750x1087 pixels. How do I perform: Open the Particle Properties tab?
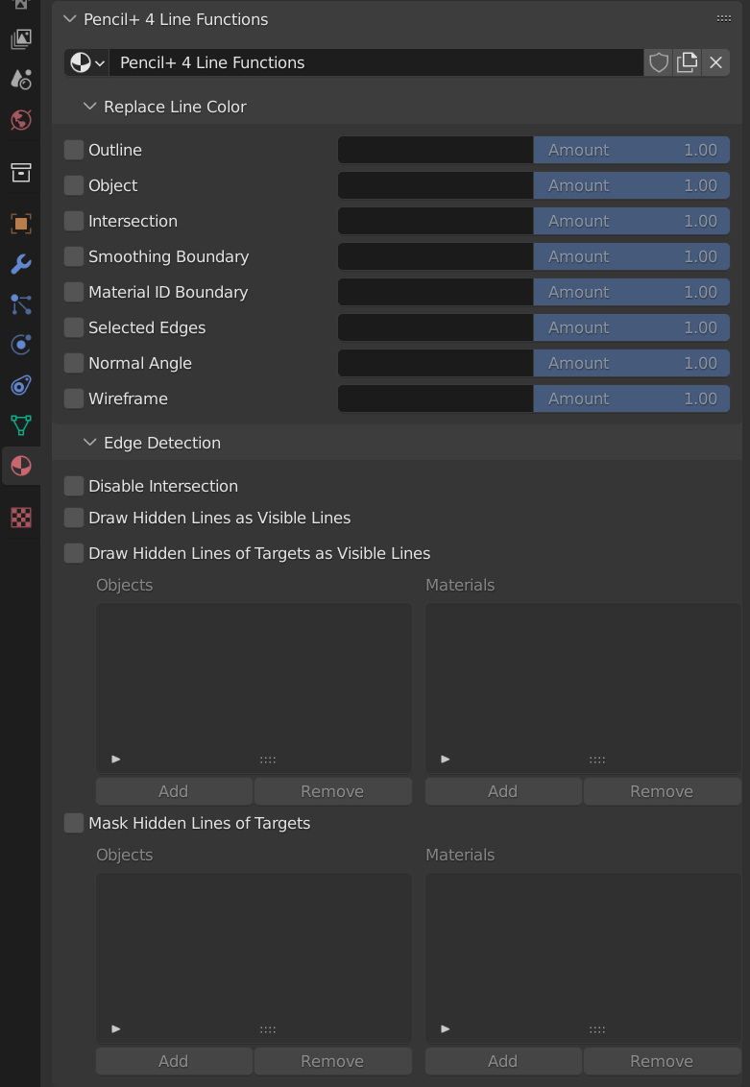pyautogui.click(x=21, y=304)
